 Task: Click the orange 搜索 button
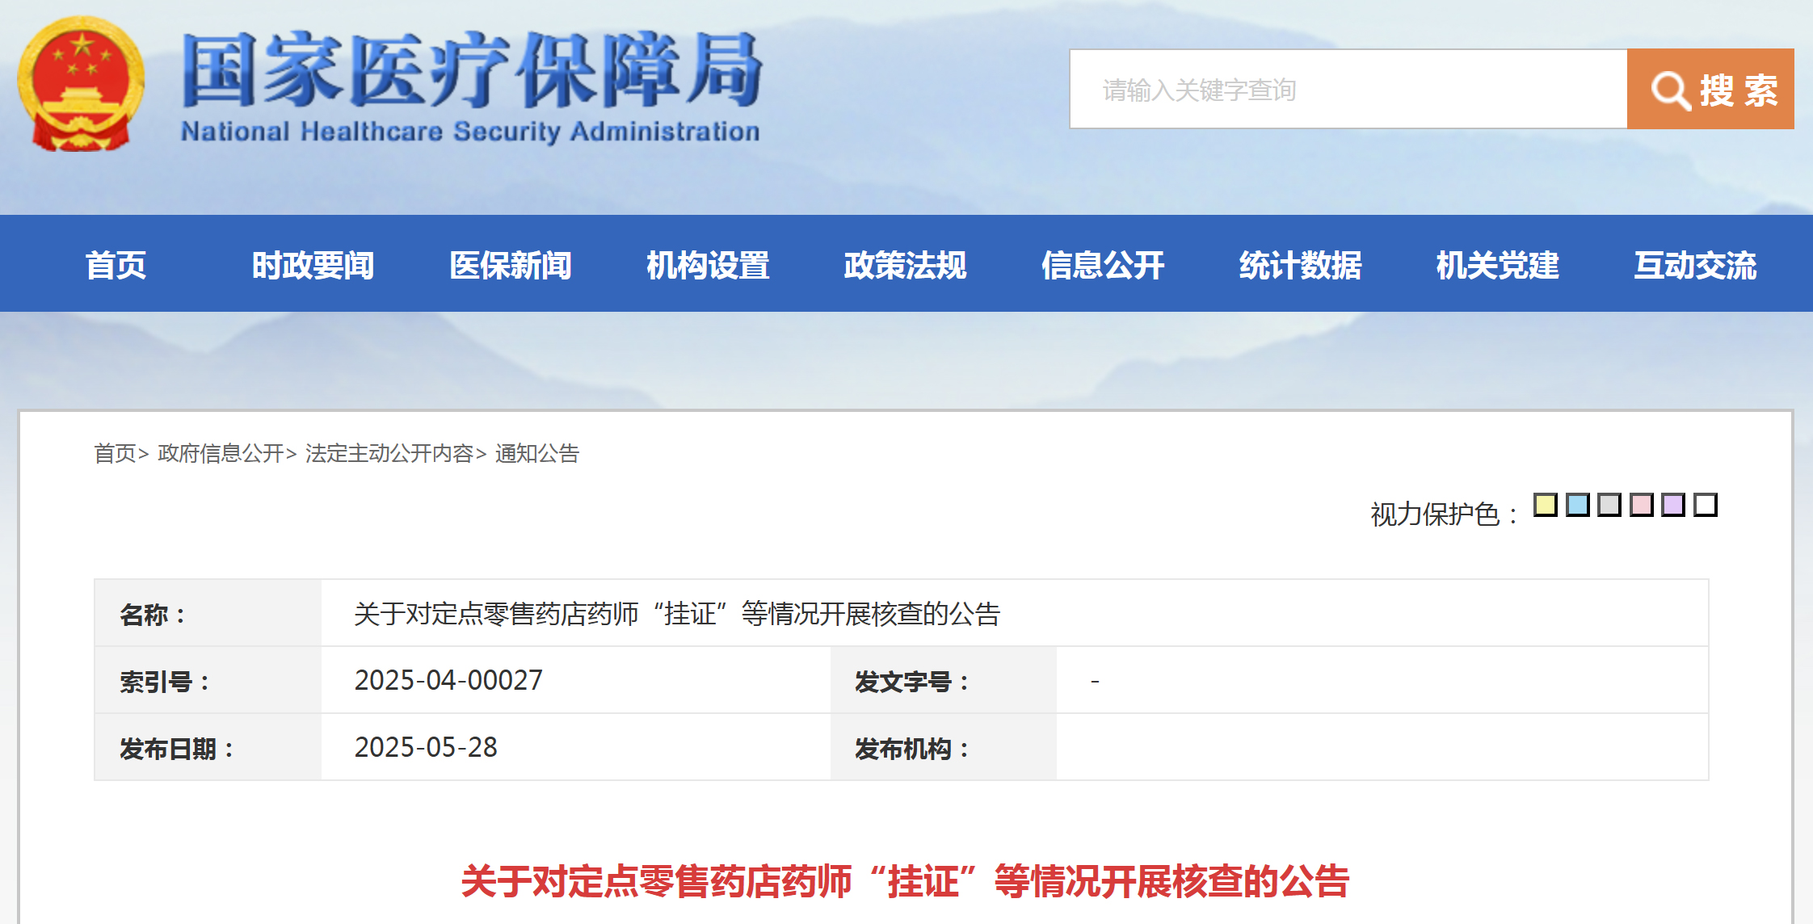pyautogui.click(x=1710, y=89)
